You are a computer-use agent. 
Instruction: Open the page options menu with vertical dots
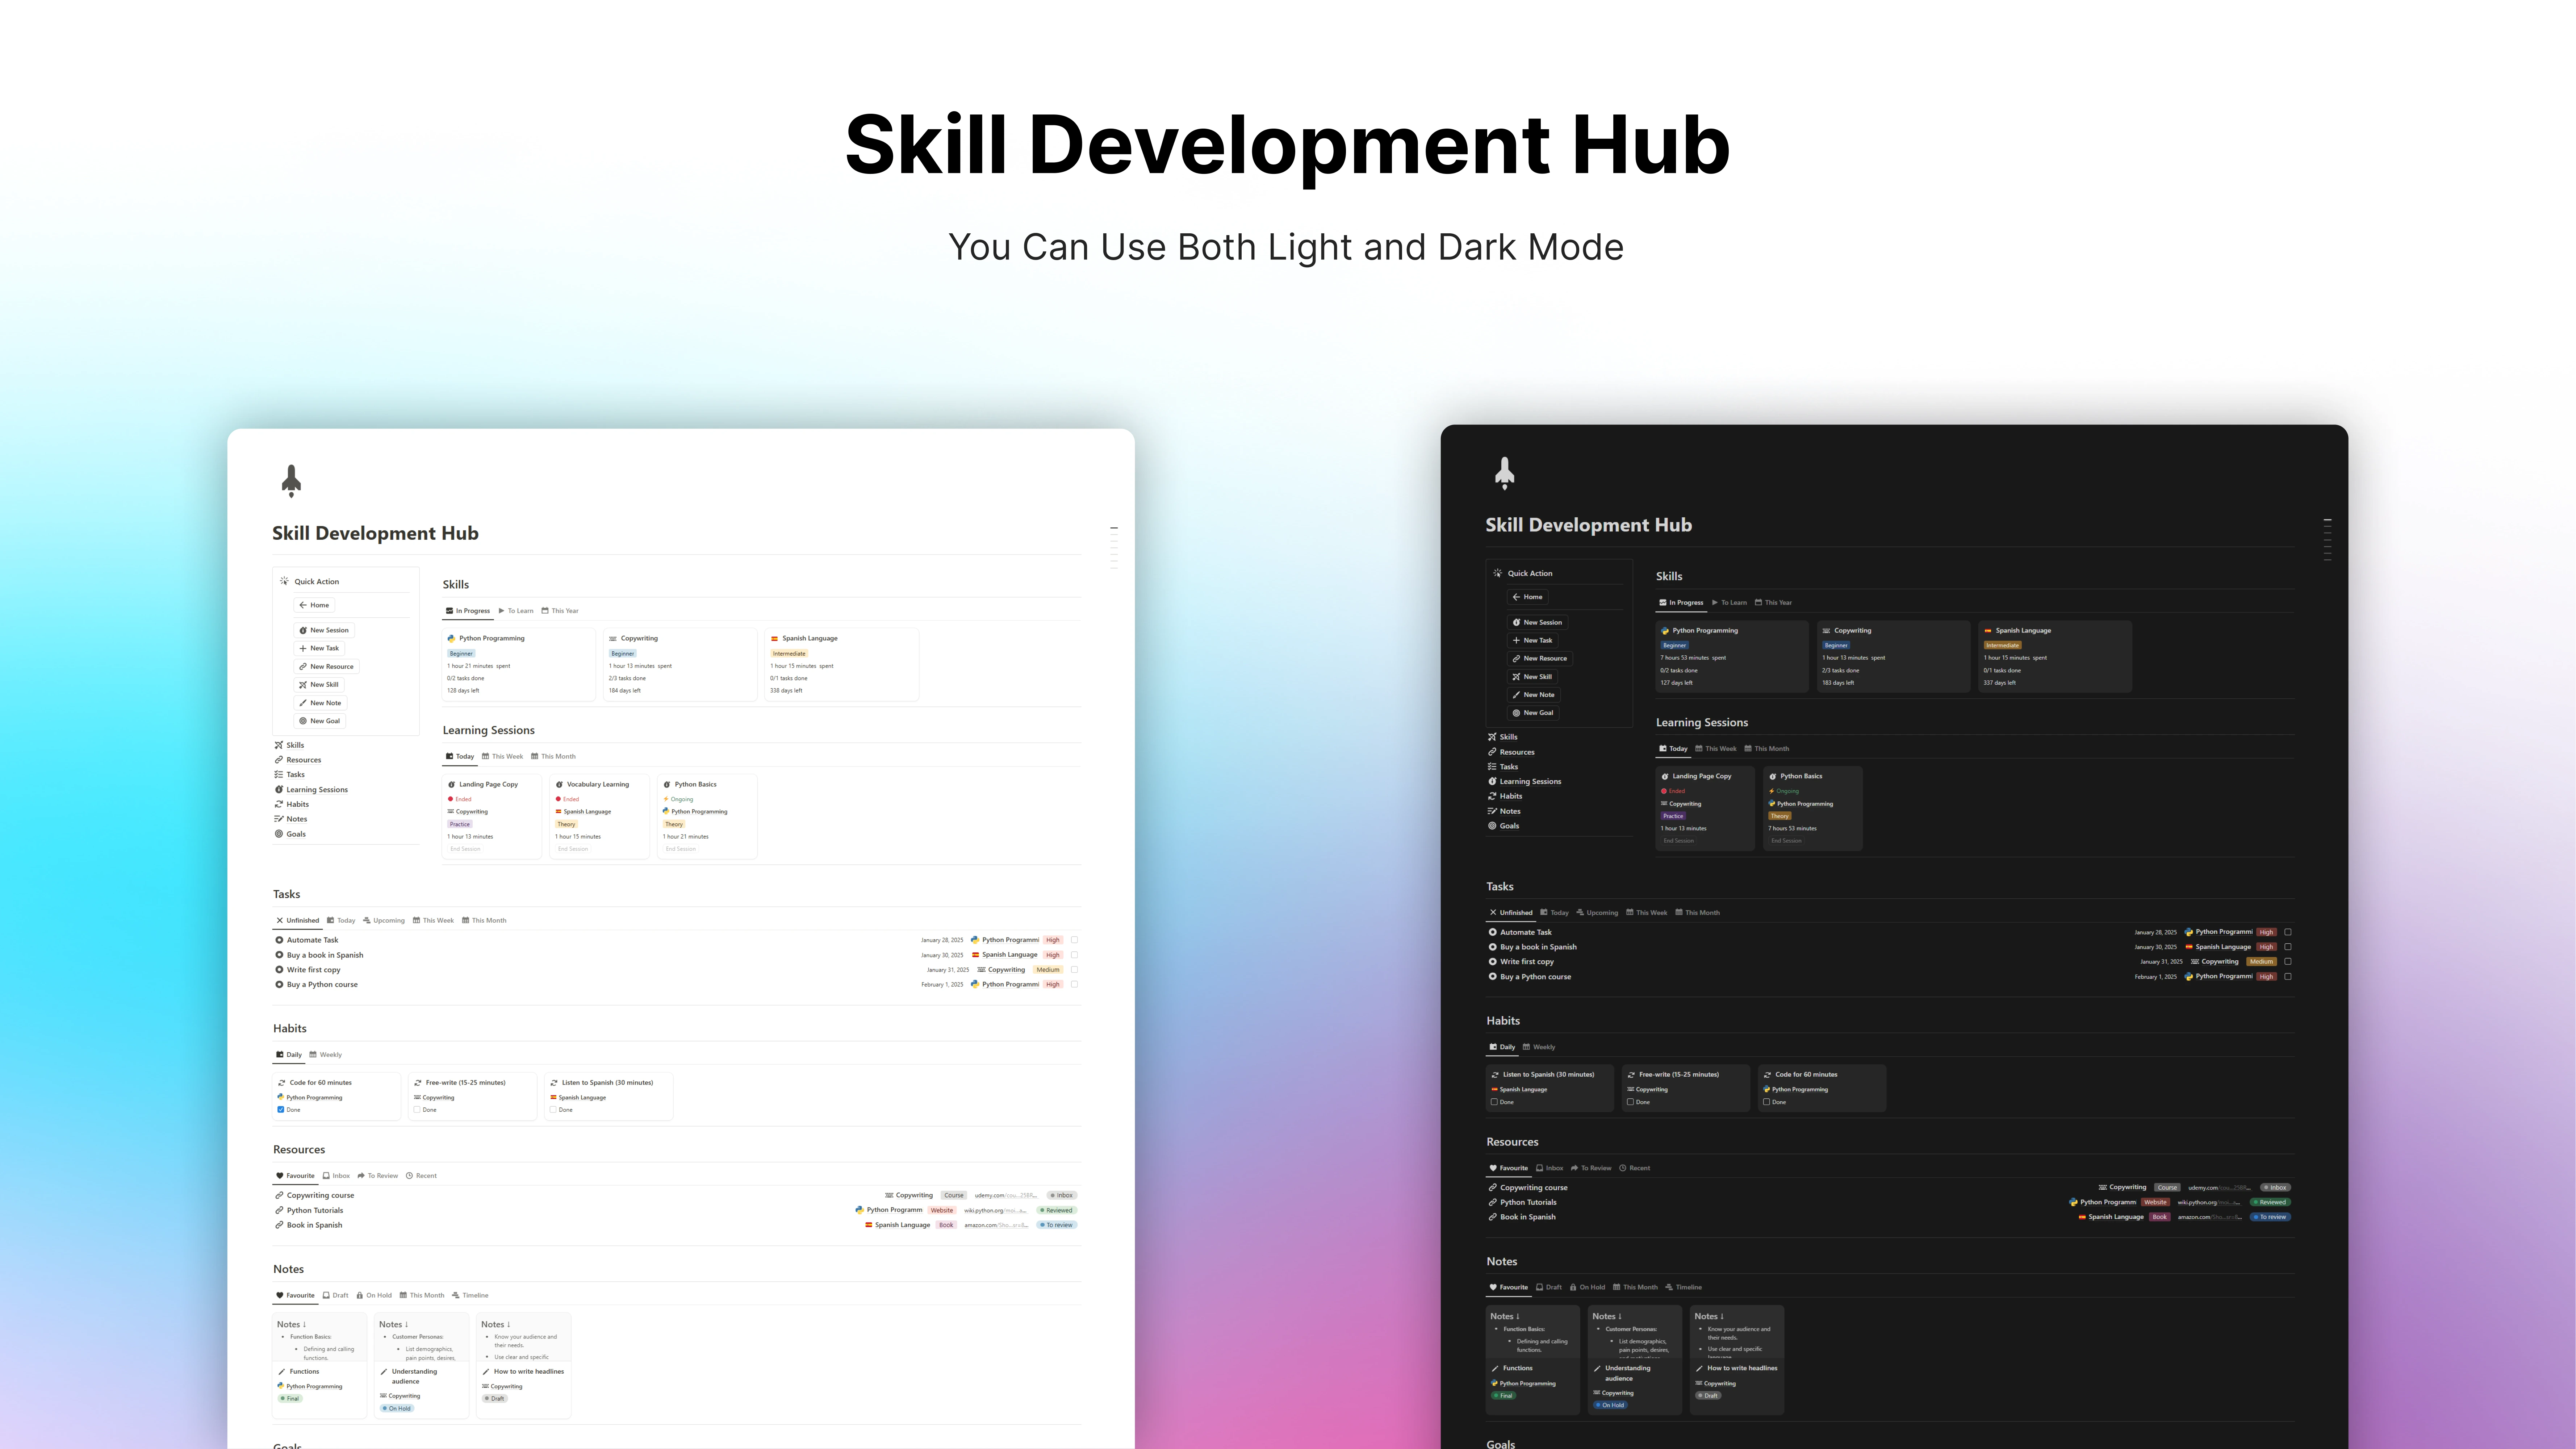[x=1114, y=540]
